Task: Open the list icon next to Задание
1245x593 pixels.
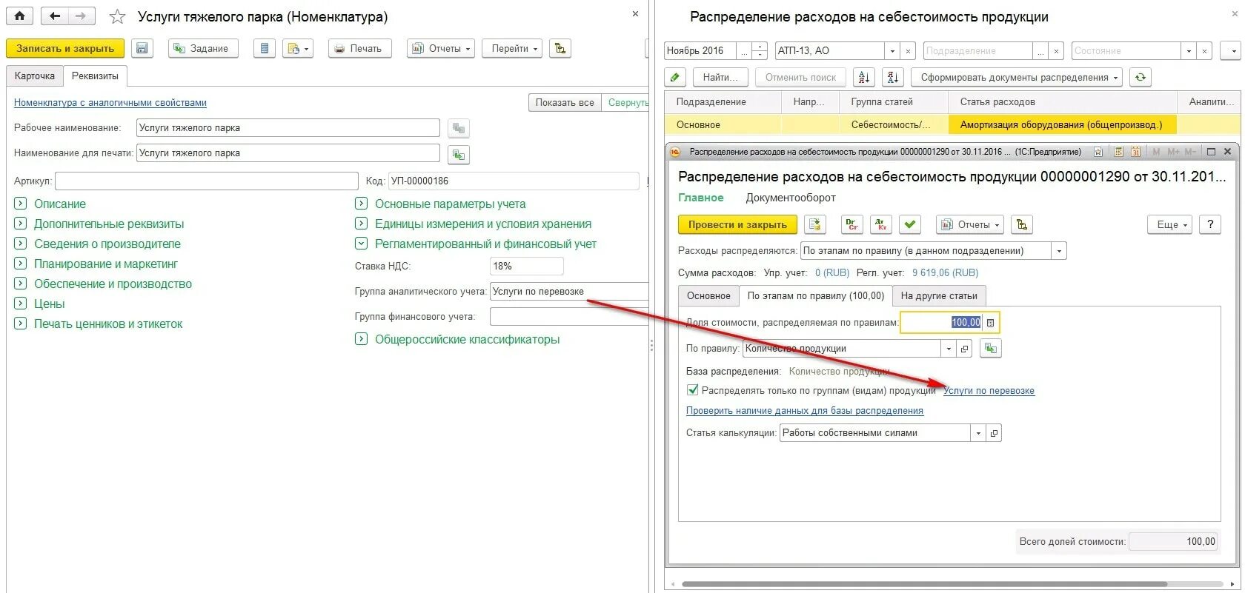Action: click(265, 48)
